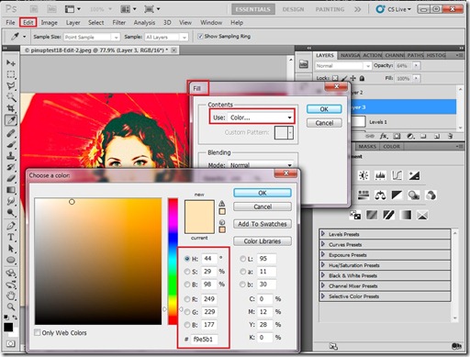Click the layer effects fx icon
Image resolution: width=470 pixels, height=357 pixels.
(x=384, y=136)
